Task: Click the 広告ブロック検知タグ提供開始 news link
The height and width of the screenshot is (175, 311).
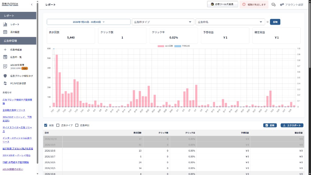Action: 17,101
